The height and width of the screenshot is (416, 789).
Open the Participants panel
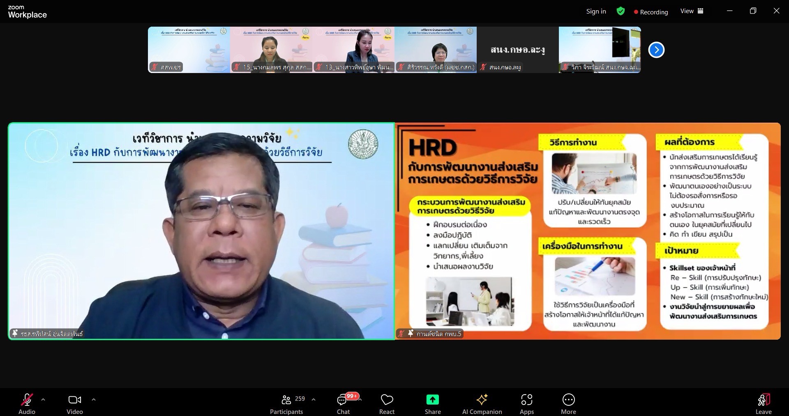(x=287, y=403)
